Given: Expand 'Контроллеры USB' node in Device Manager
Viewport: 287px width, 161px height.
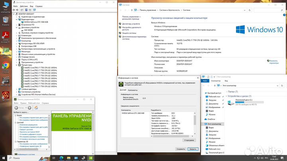Looking at the screenshot, I should [x=16, y=46].
